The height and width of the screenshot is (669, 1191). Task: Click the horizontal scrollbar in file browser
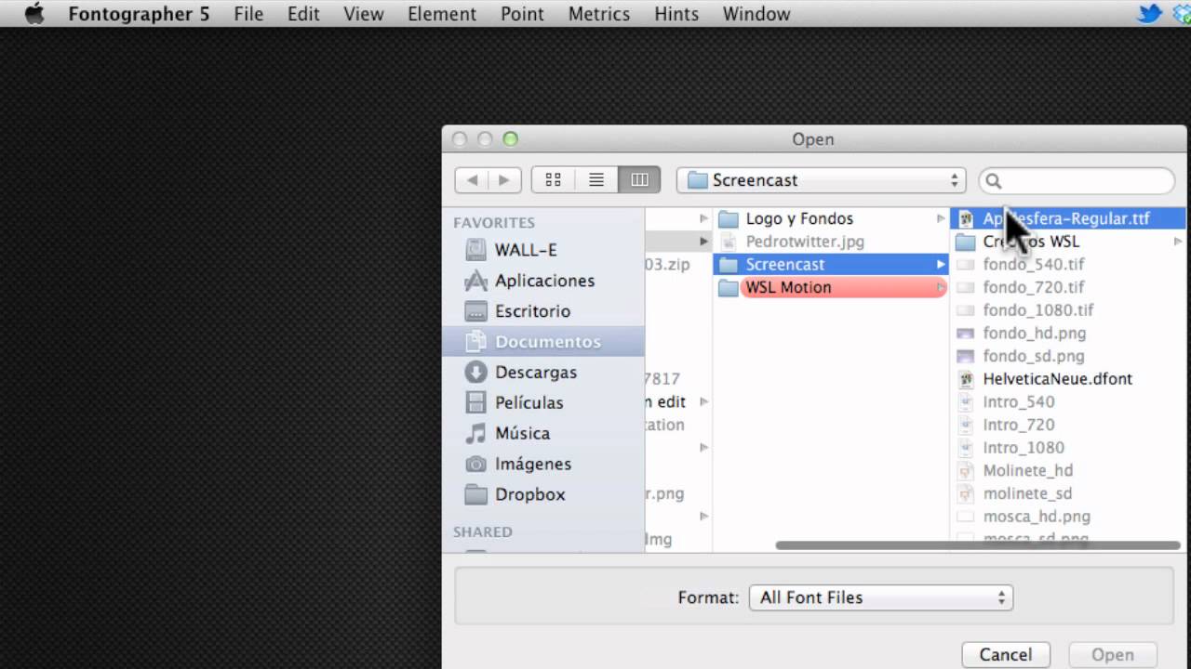[977, 545]
